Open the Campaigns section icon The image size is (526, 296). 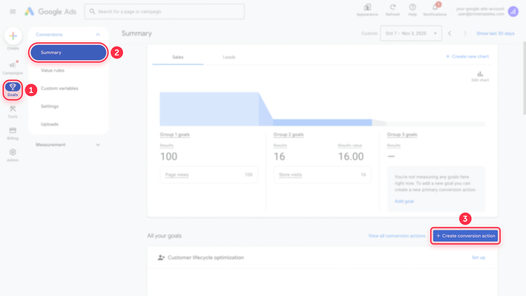(x=13, y=65)
